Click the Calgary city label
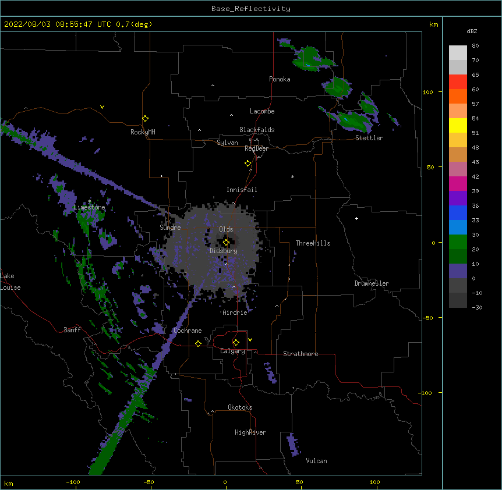 point(232,351)
